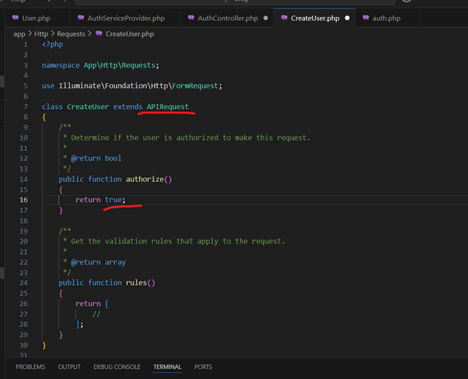
Task: Click the 'Requests' breadcrumb segment
Action: tap(71, 34)
